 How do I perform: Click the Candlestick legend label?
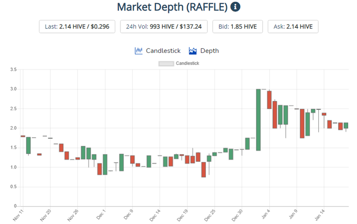pos(187,64)
